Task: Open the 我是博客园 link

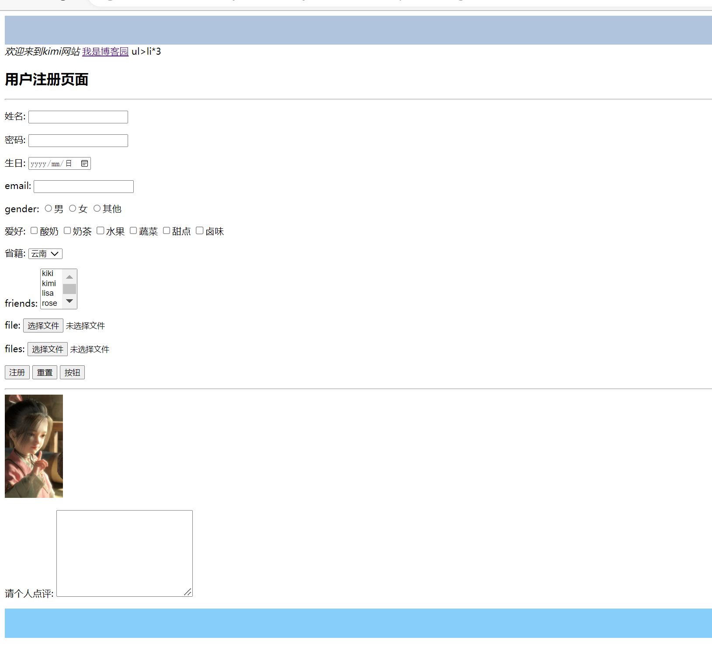Action: [x=105, y=51]
